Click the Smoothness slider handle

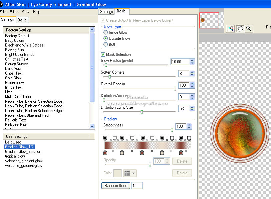tap(172, 130)
